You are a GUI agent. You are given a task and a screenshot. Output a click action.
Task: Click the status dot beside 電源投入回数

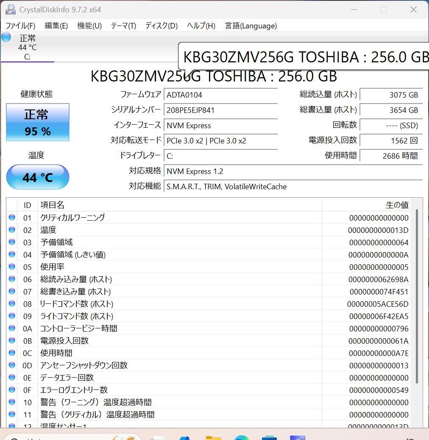pos(12,340)
